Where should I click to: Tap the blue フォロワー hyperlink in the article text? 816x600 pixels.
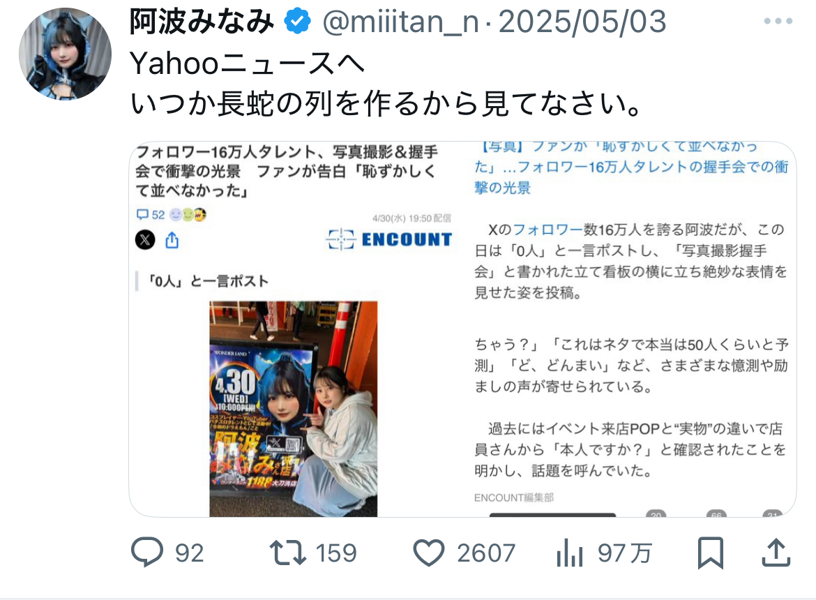coord(548,230)
